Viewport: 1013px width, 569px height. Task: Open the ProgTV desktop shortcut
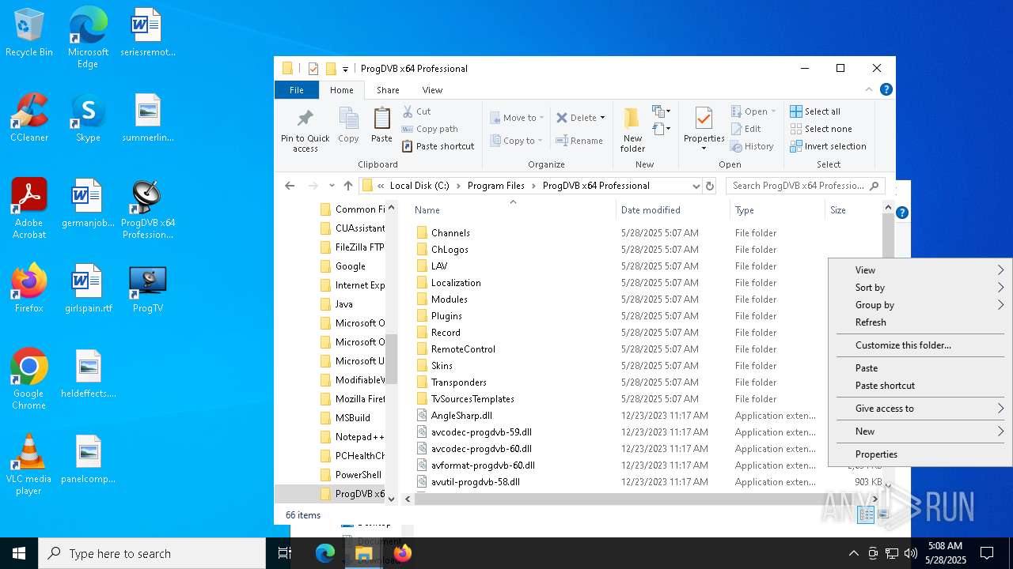point(148,288)
